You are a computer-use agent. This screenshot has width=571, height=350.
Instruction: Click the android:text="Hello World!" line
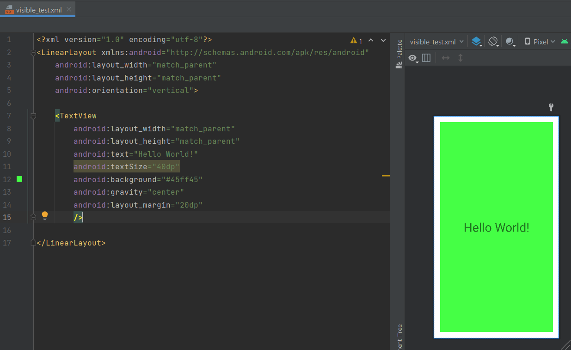click(136, 154)
